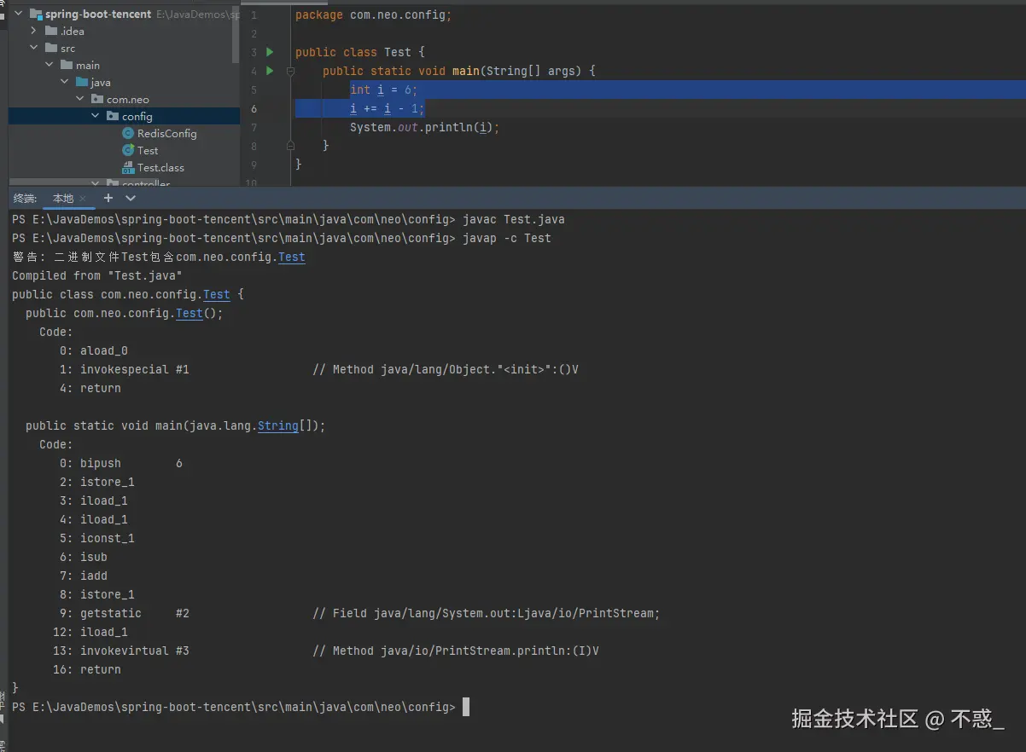Open the terminal options dropdown arrow
This screenshot has height=752, width=1026.
131,198
